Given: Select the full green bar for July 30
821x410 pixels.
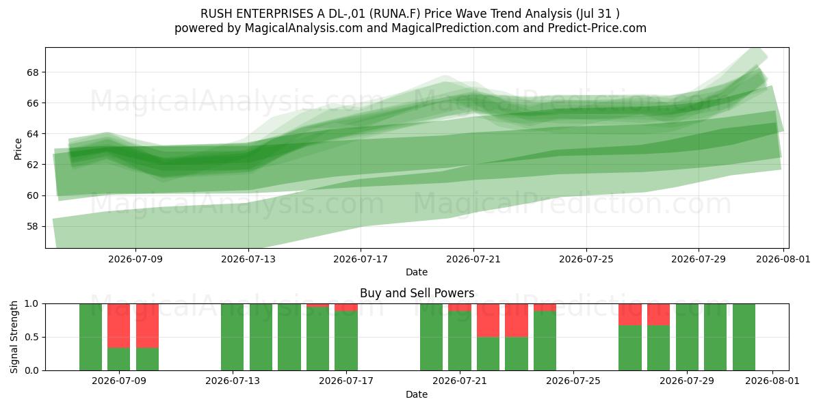Looking at the screenshot, I should point(715,337).
